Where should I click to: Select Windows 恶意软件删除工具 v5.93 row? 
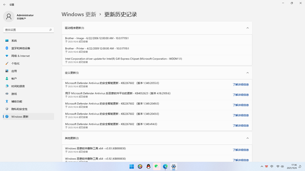[x=157, y=150]
